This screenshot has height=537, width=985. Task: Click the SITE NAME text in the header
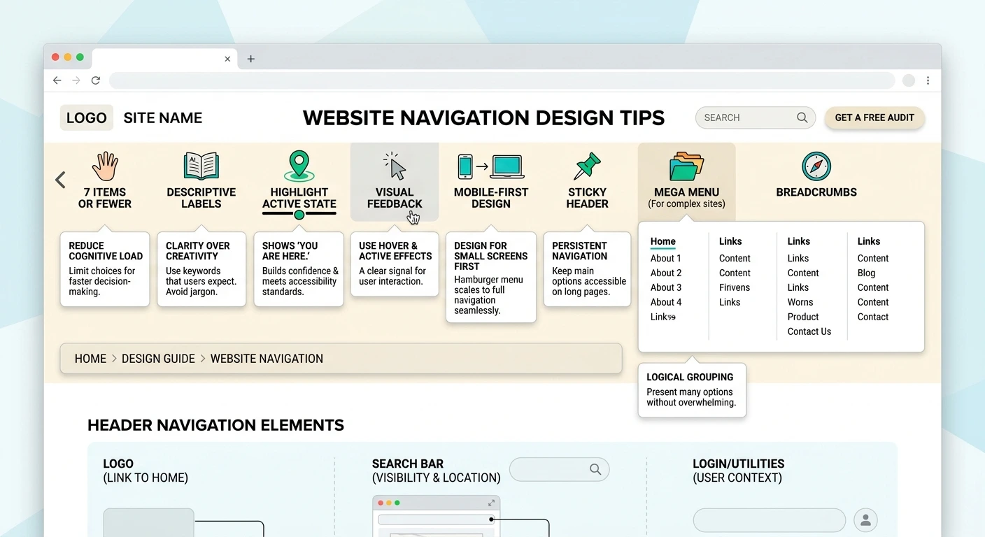(x=163, y=118)
